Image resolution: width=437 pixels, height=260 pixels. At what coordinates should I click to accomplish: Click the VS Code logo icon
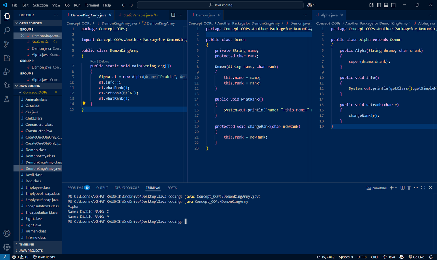click(5, 5)
